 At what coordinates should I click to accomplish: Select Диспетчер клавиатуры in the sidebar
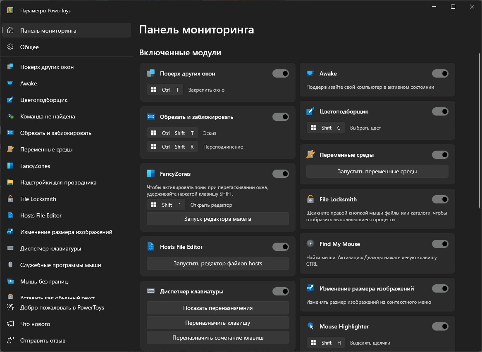click(x=52, y=248)
